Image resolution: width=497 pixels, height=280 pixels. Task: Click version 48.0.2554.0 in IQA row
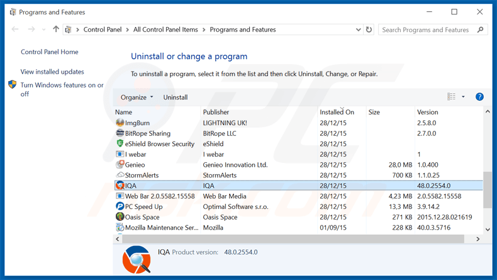point(433,186)
